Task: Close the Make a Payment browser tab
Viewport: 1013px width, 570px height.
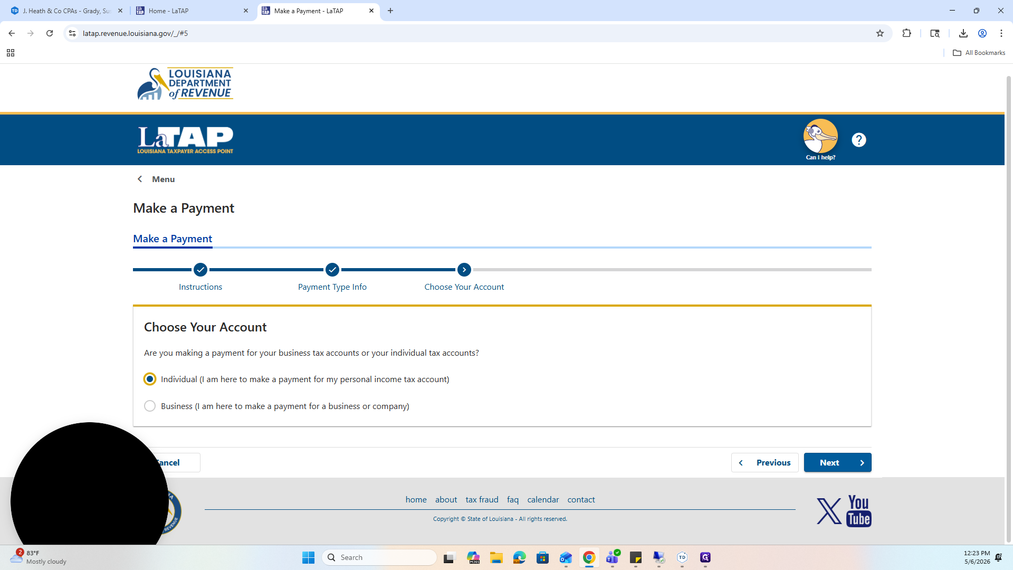Action: pyautogui.click(x=371, y=11)
